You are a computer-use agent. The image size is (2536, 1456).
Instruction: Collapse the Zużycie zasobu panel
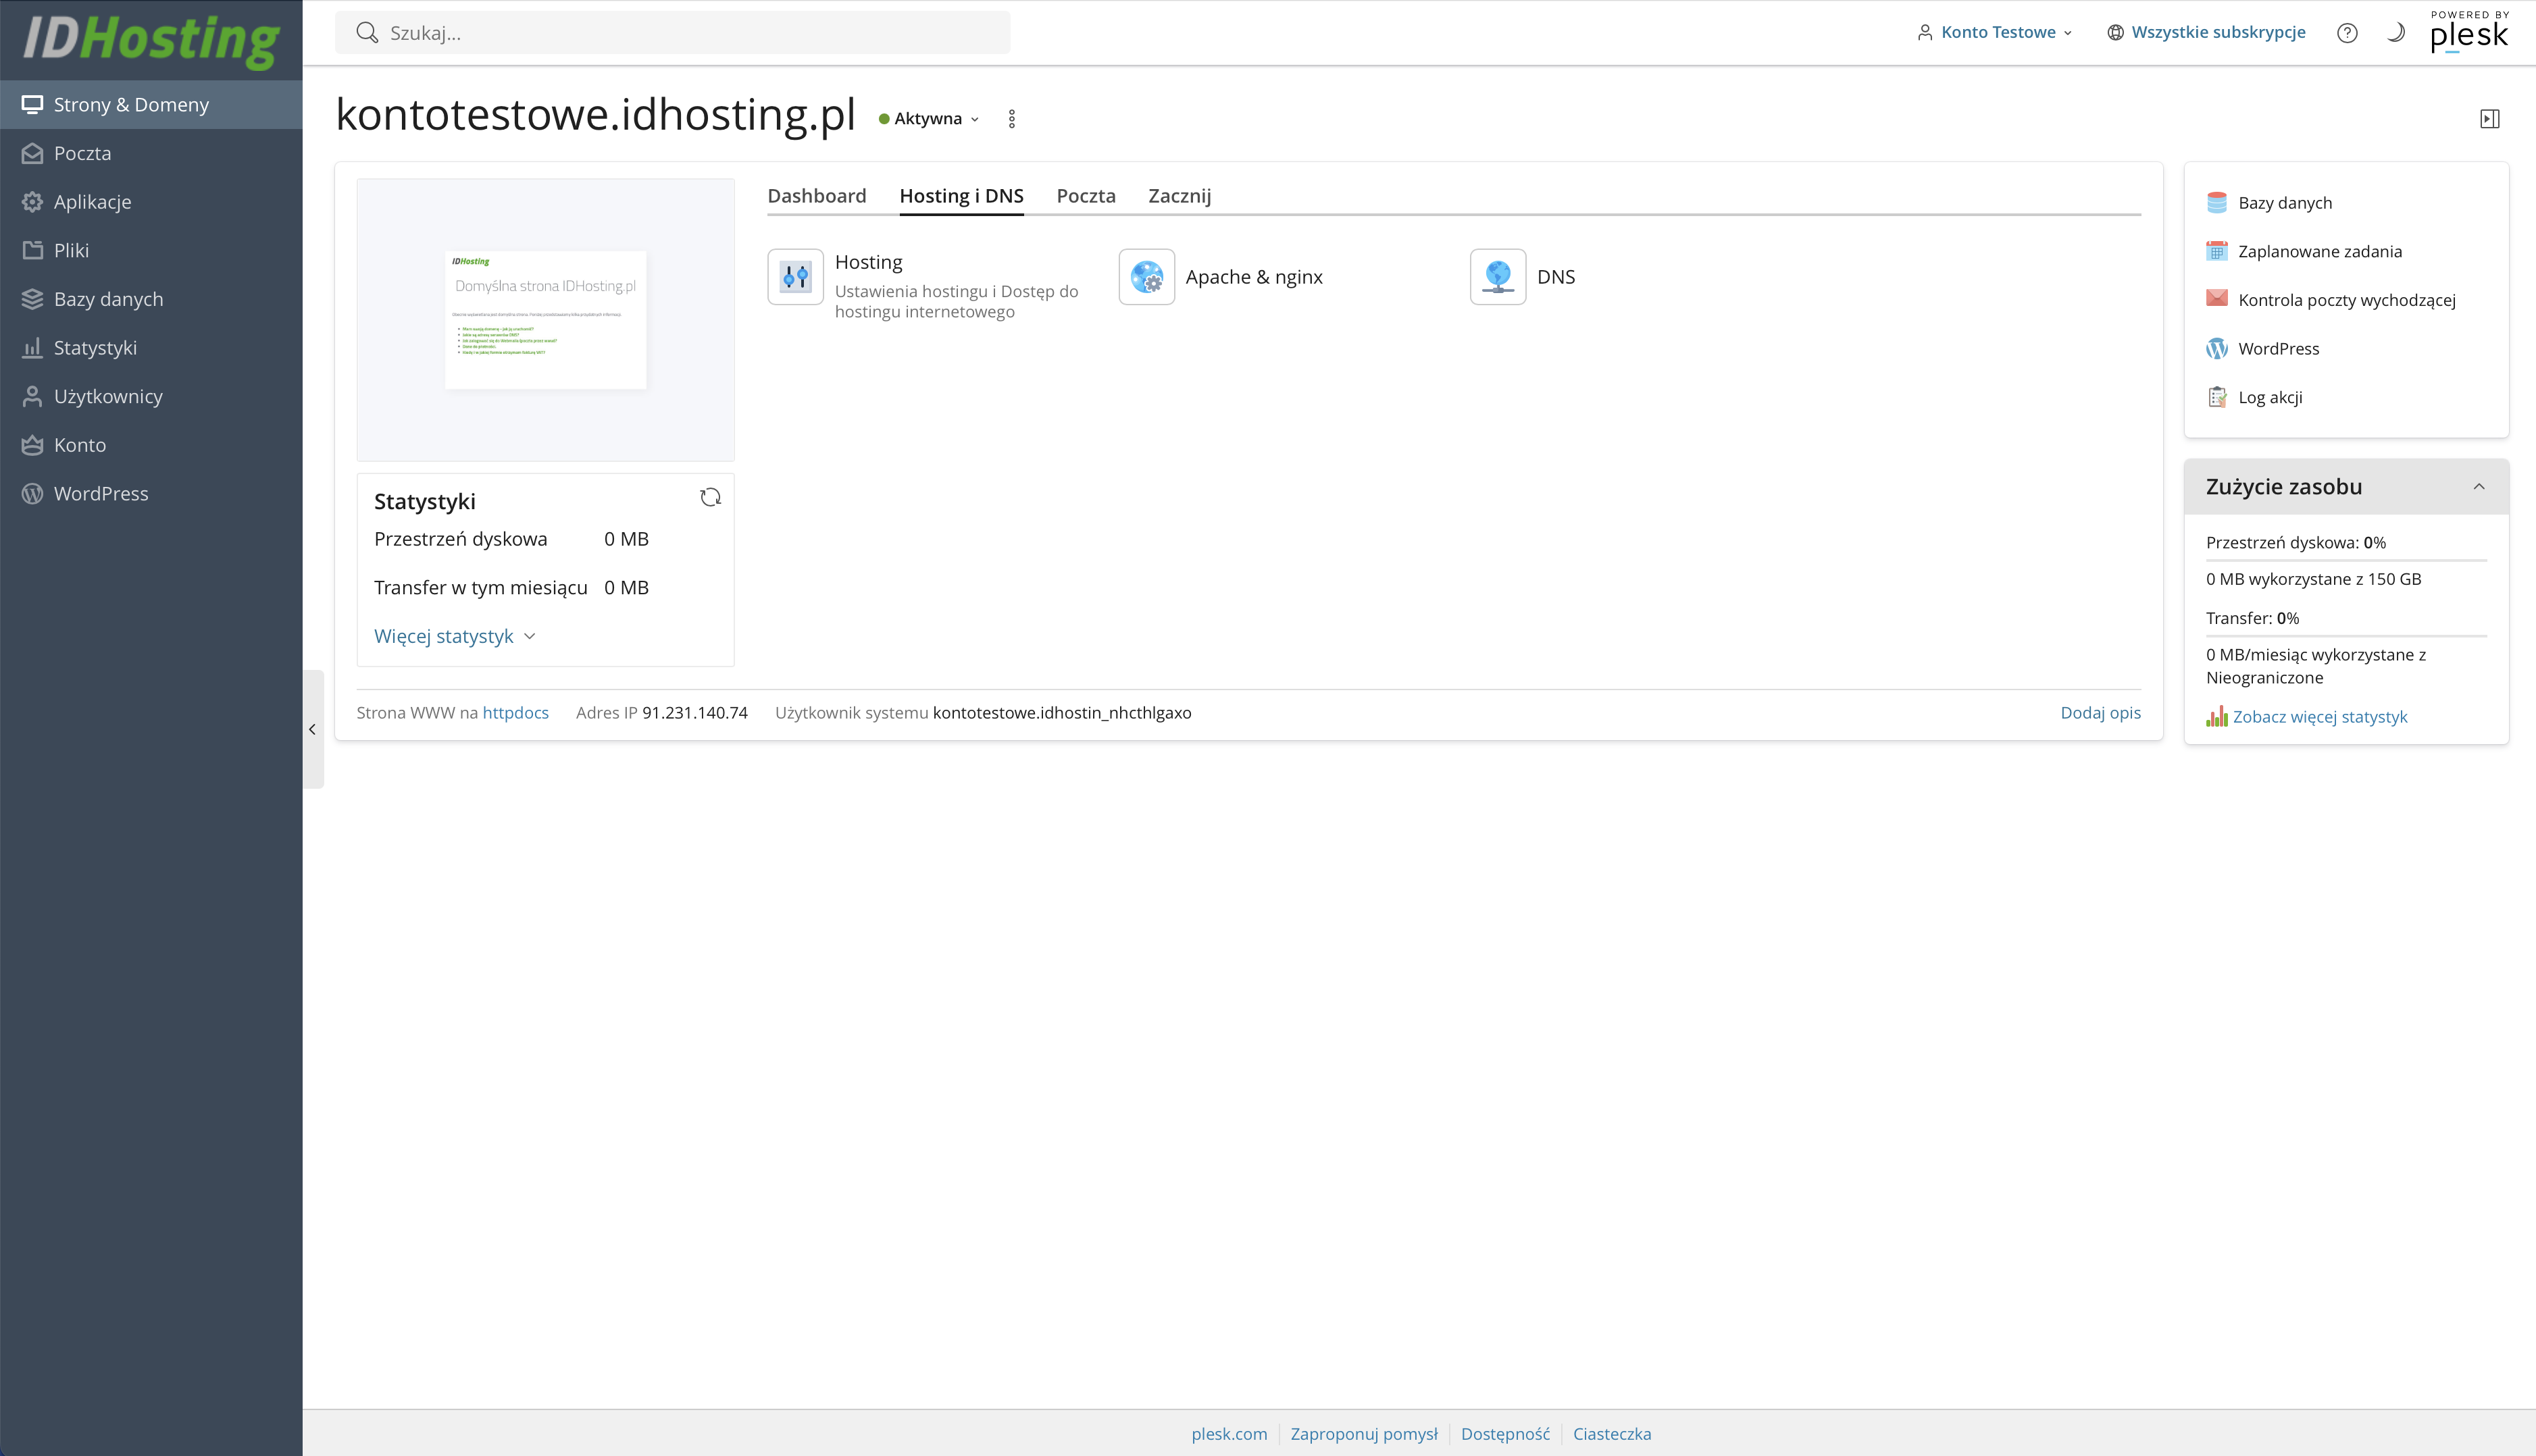(2478, 487)
